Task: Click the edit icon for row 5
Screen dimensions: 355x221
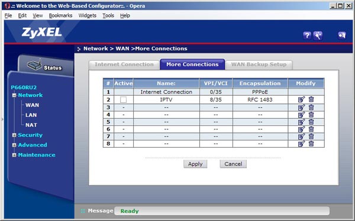Action: 301,122
